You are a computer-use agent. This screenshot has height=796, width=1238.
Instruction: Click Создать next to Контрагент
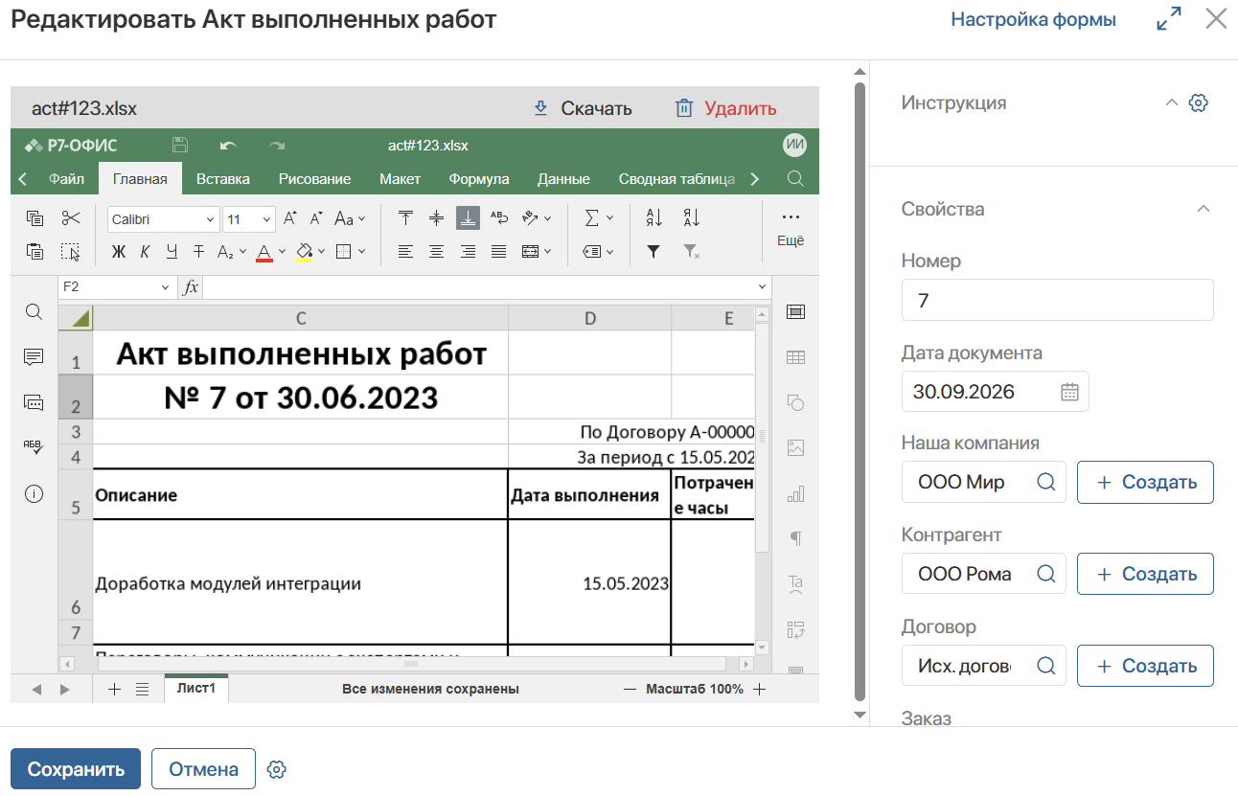click(1146, 574)
